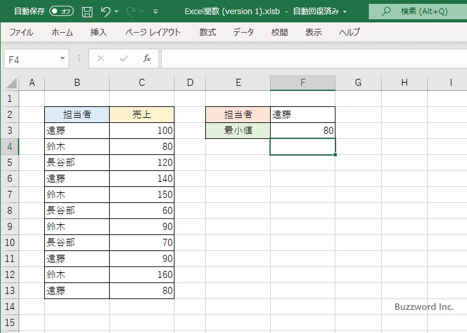
Task: Open the Customize Quick Access Toolbar dropdown
Action: [155, 12]
